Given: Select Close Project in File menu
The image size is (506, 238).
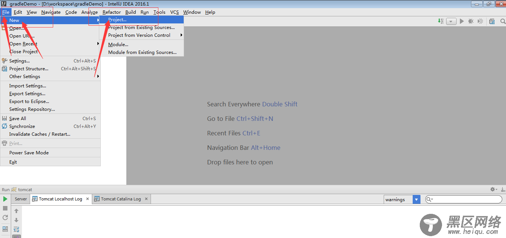Looking at the screenshot, I should click(x=50, y=51).
